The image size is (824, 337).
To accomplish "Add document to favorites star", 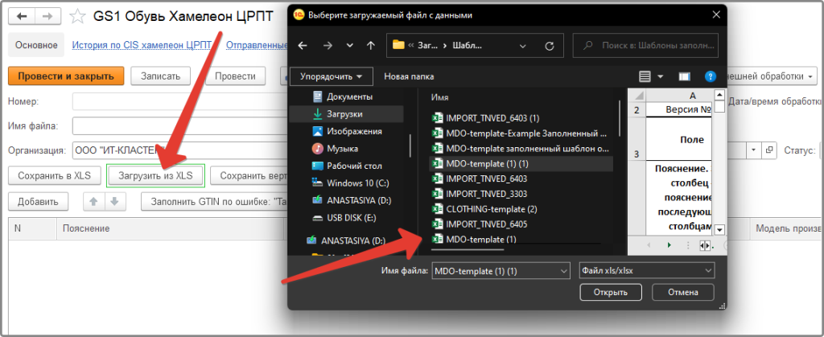I will (77, 17).
